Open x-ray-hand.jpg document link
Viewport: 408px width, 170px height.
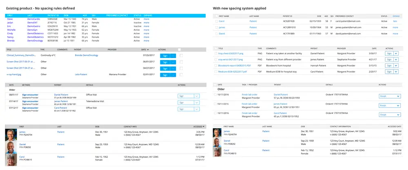point(14,75)
